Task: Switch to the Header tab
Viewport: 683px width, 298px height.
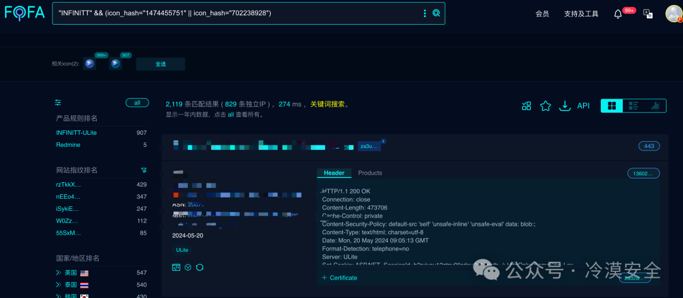Action: (334, 173)
